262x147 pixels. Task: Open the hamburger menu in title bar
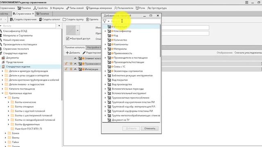coord(246,2)
